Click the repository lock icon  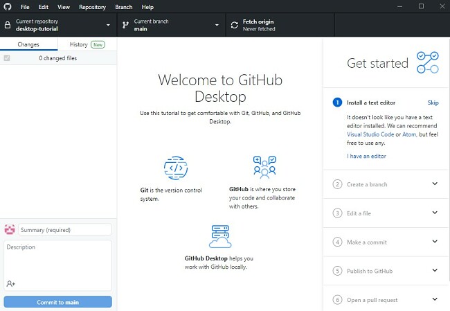tap(8, 25)
